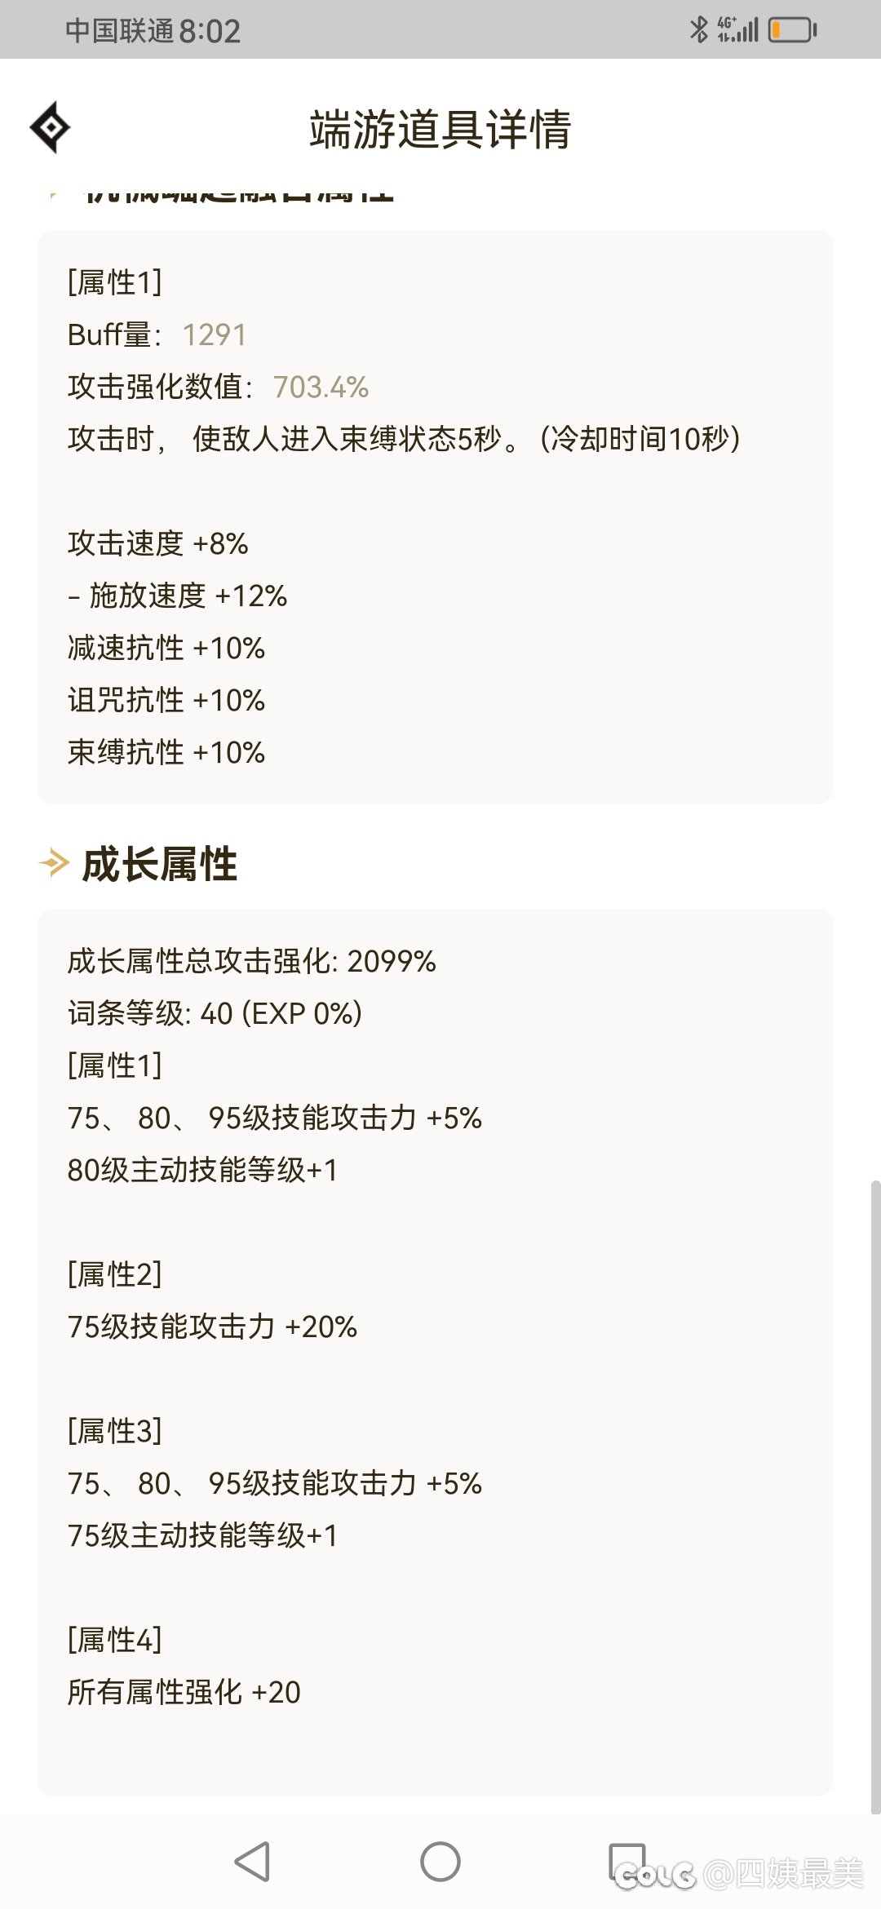
Task: Tap the 词条等级: 40 (EXP 0%) line
Action: [x=215, y=1013]
